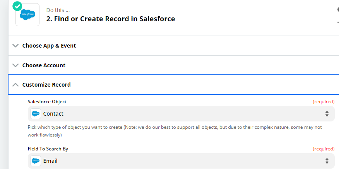This screenshot has height=169, width=339.
Task: Open the Email search field dropdown
Action: click(x=181, y=161)
